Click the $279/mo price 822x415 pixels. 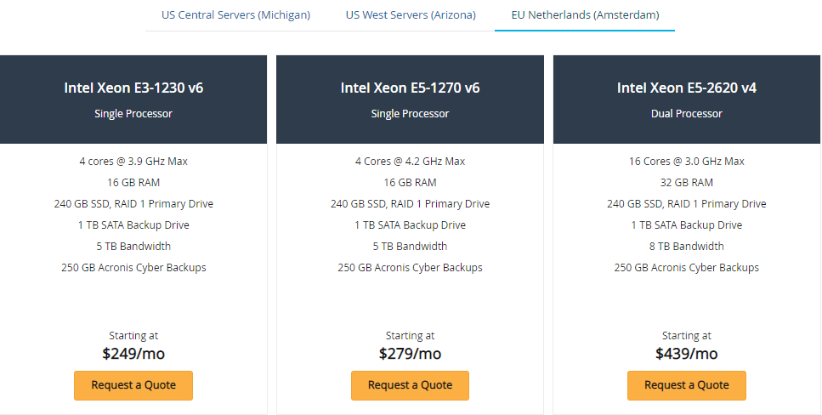coord(410,354)
